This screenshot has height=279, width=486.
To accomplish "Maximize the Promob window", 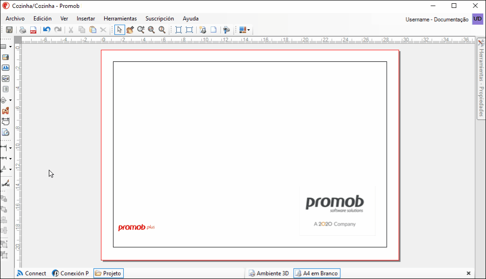I will 454,6.
